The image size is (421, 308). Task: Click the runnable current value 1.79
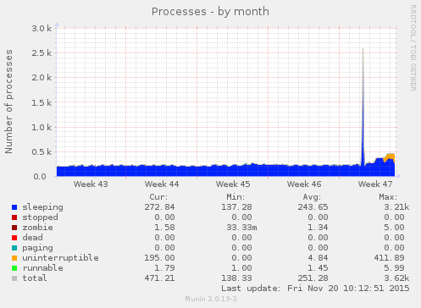tap(164, 268)
